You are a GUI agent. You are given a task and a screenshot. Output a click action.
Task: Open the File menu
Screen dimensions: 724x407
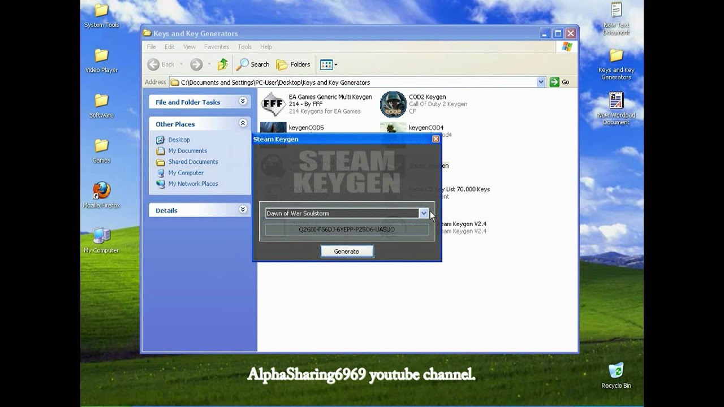[x=152, y=47]
